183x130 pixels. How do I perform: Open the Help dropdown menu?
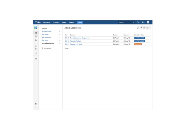click(x=139, y=22)
